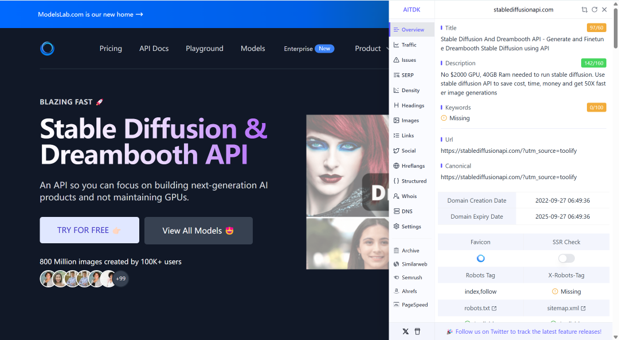
Task: Open the Pricing page
Action: pyautogui.click(x=111, y=49)
